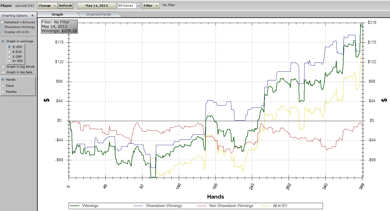Collapse the Graphing Options panel
Image resolution: width=390 pixels, height=211 pixels.
click(32, 16)
